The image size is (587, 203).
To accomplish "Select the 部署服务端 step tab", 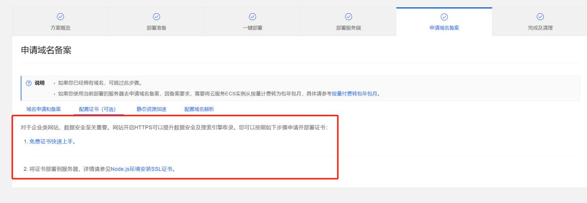I will pyautogui.click(x=348, y=22).
